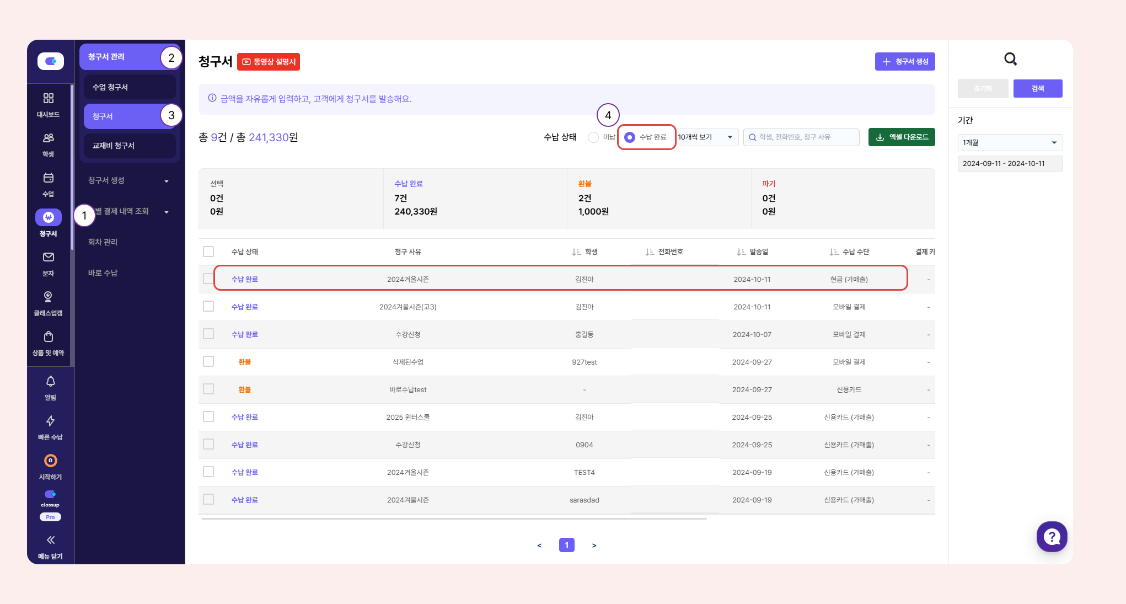This screenshot has width=1126, height=604.
Task: Select 수업 청구서 menu item
Action: pyautogui.click(x=129, y=87)
